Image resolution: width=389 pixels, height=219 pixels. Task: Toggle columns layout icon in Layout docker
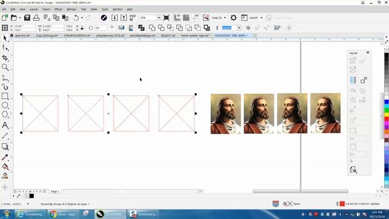point(353,80)
